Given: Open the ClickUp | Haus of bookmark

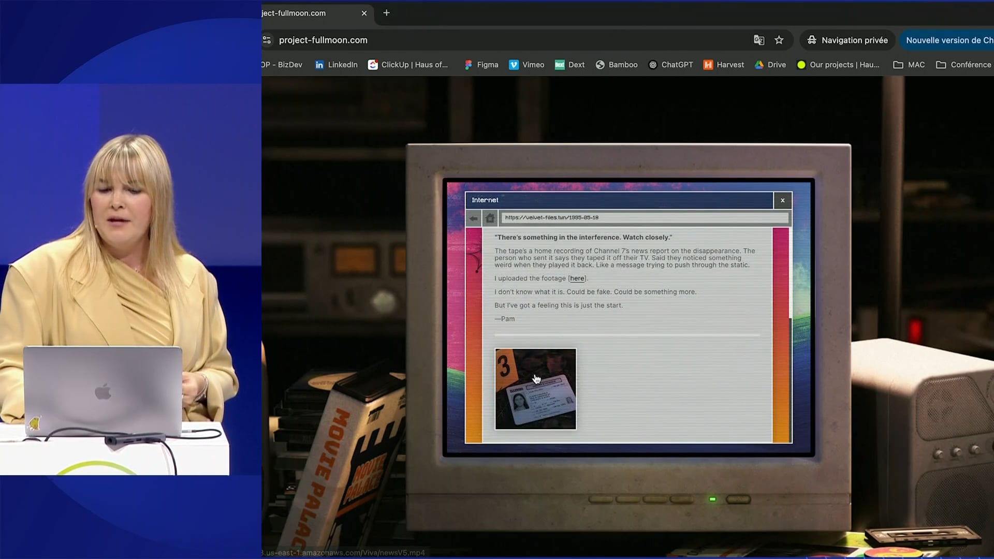Looking at the screenshot, I should (x=408, y=65).
